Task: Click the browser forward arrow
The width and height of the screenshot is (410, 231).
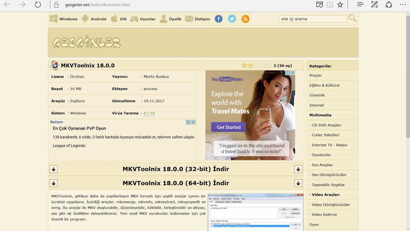Action: [x=22, y=5]
